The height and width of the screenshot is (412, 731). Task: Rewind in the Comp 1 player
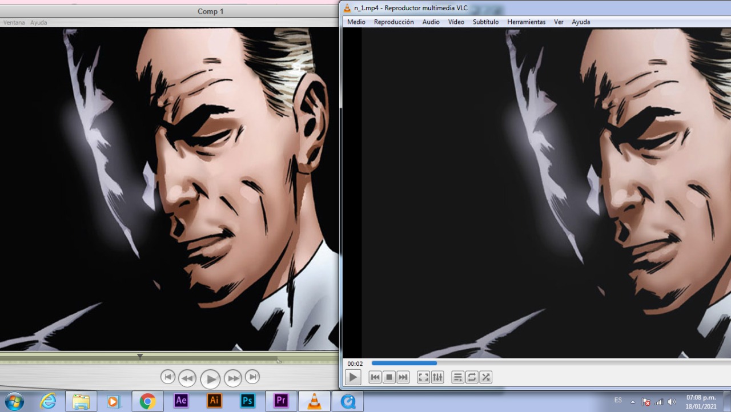coord(187,378)
